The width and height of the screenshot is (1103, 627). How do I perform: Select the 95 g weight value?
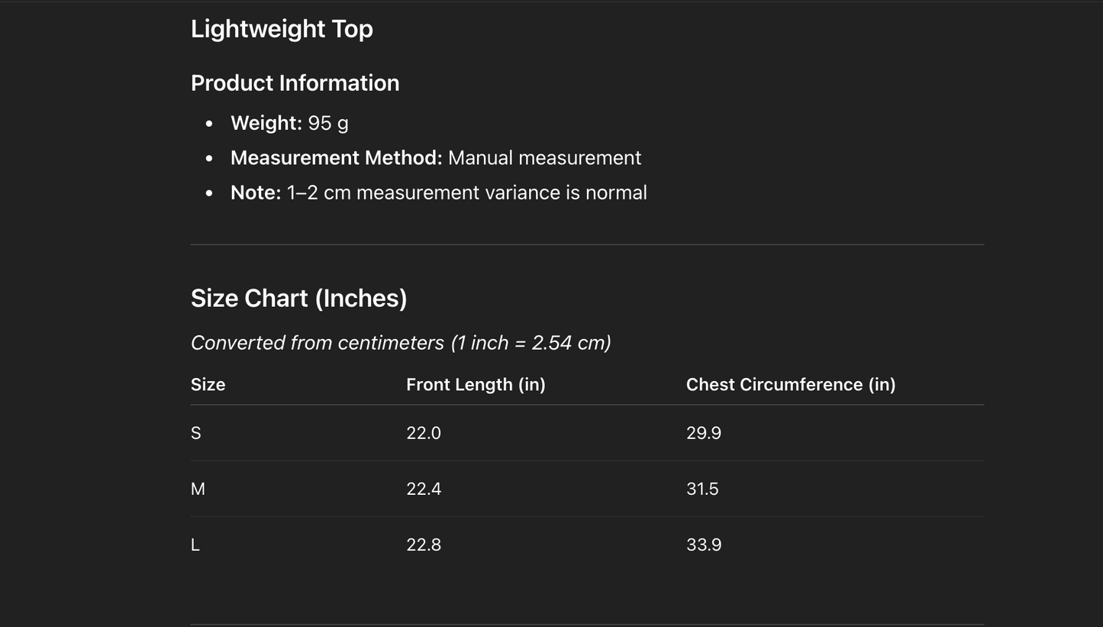(x=328, y=123)
